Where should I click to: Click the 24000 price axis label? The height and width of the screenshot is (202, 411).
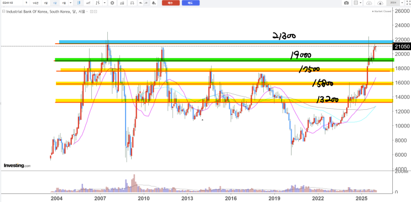(x=402, y=25)
